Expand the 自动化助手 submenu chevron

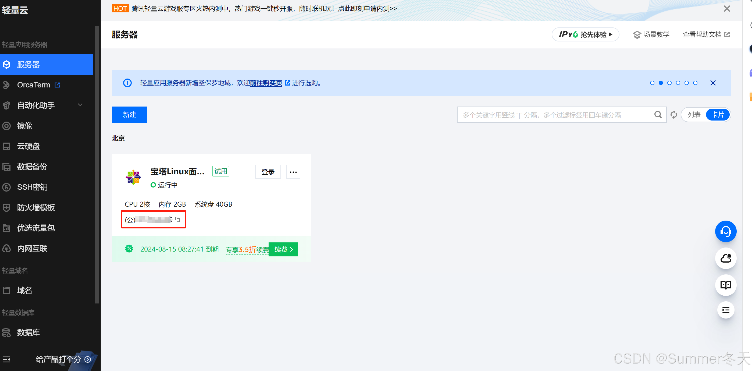[x=80, y=105]
